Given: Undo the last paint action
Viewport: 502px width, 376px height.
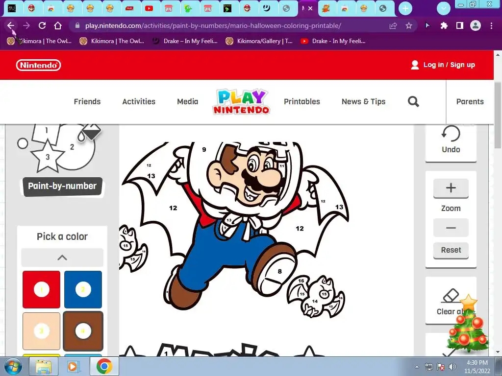Looking at the screenshot, I should pyautogui.click(x=451, y=140).
